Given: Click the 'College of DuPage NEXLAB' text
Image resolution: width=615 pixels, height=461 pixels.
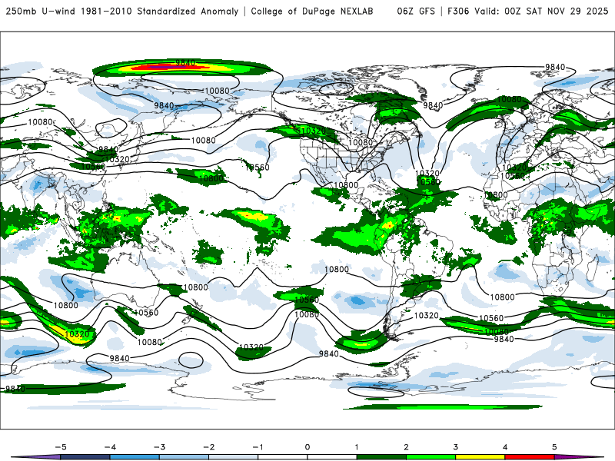Looking at the screenshot, I should pos(312,11).
